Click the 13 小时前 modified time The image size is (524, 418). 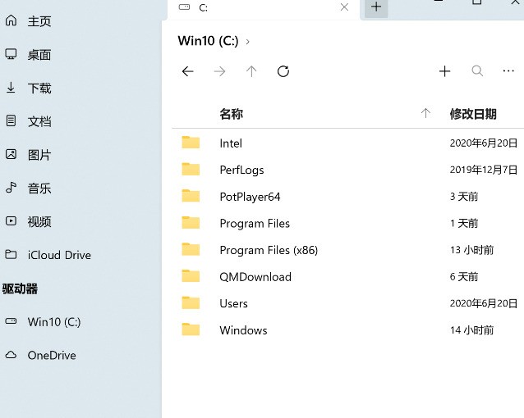pyautogui.click(x=471, y=250)
